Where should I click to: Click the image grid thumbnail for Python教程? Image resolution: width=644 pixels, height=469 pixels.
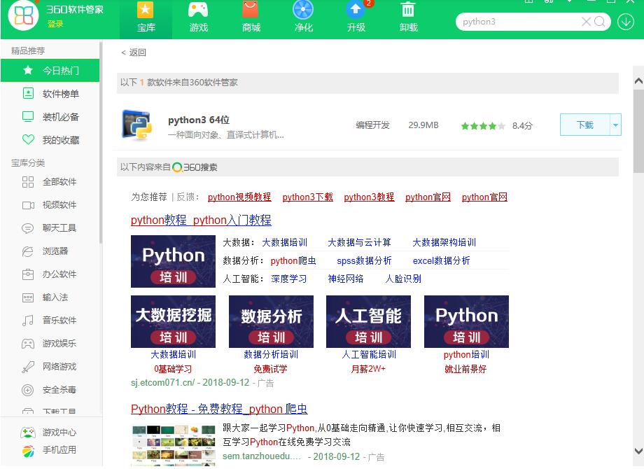(x=174, y=446)
